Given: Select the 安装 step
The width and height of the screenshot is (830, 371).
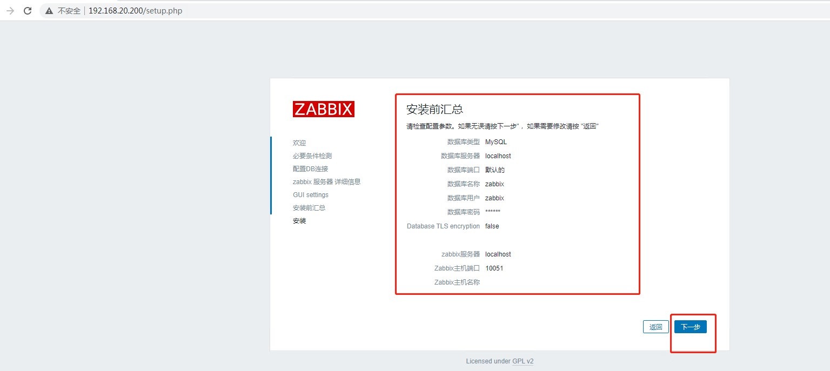Looking at the screenshot, I should [x=299, y=220].
